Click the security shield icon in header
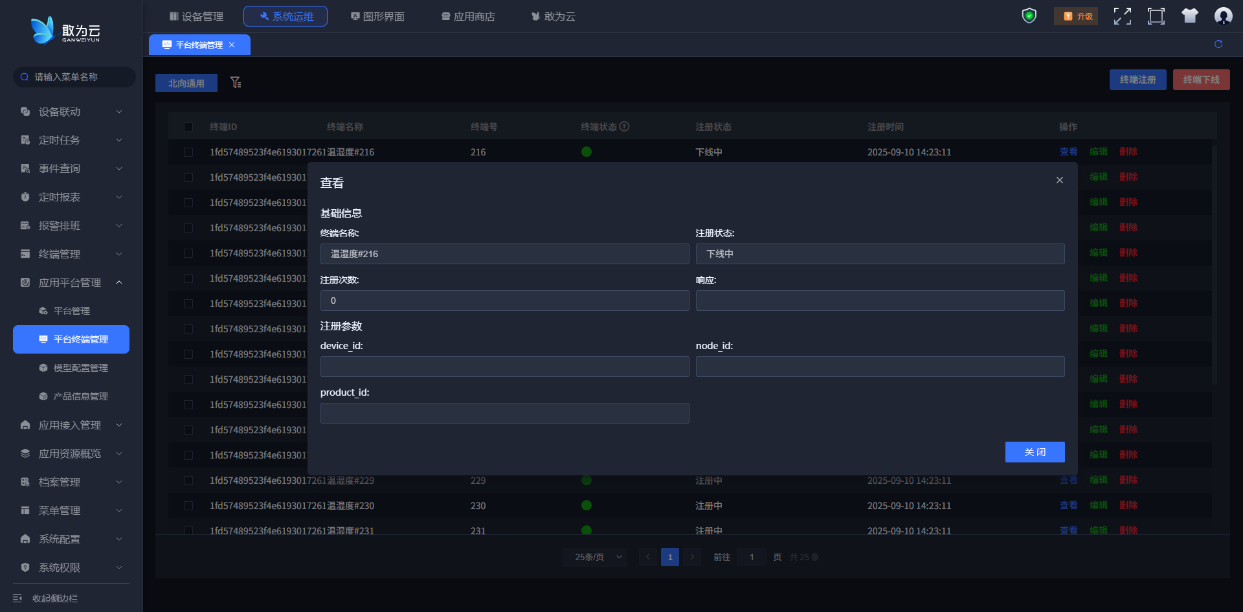The image size is (1243, 612). [1029, 16]
